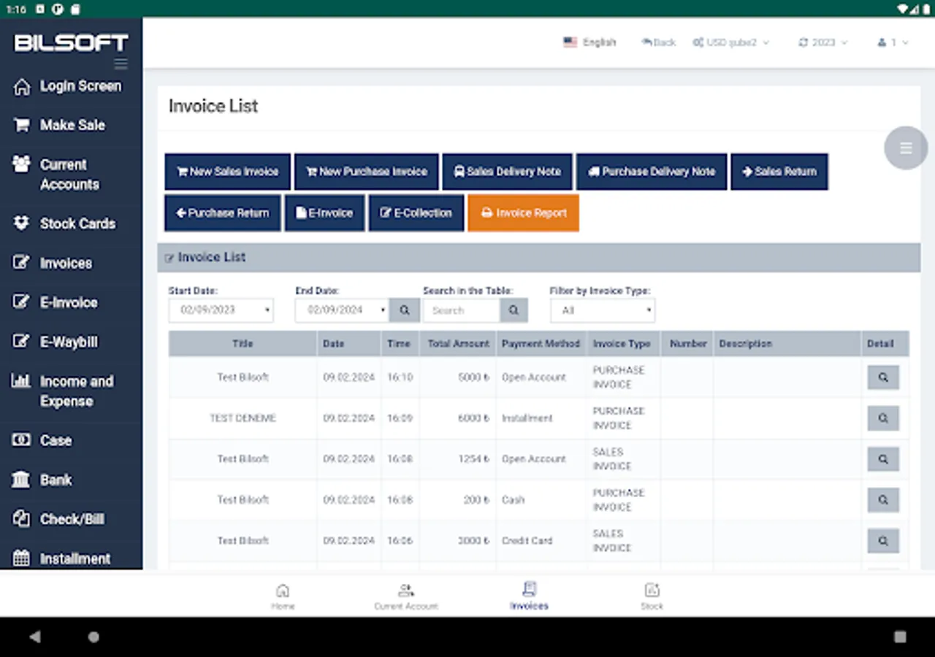This screenshot has height=657, width=935.
Task: Open the Filter by Invoice Type dropdown
Action: (x=602, y=310)
